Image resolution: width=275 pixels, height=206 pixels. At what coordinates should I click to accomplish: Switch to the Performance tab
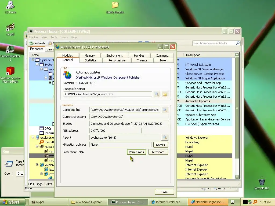[117, 60]
